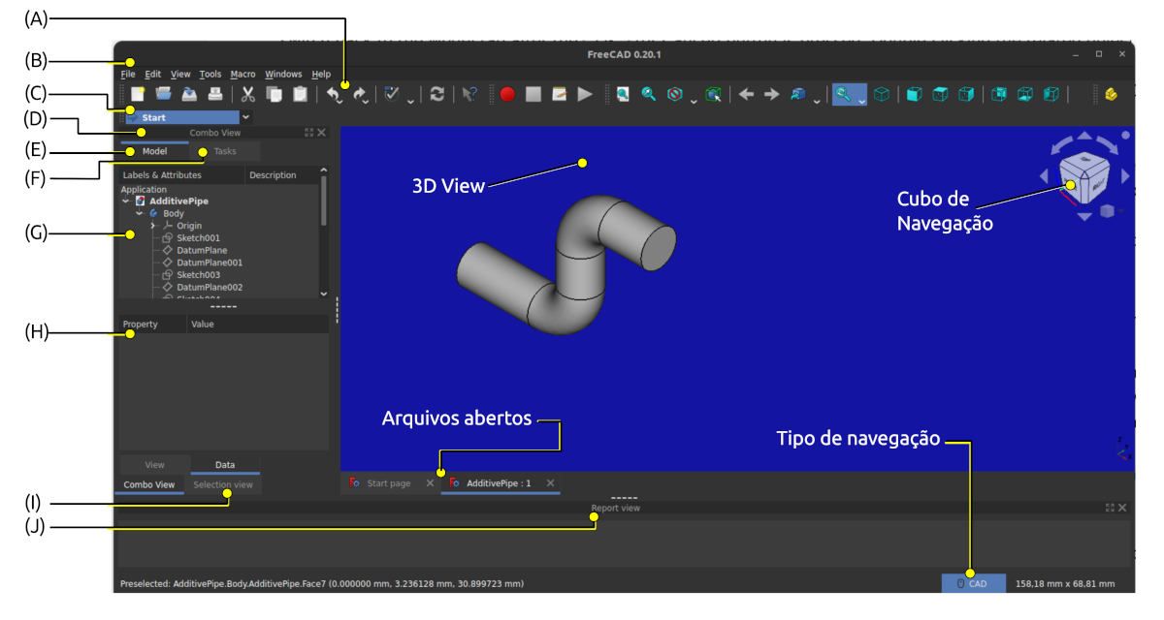This screenshot has height=620, width=1164.
Task: Click the highlighted Sync View magnifier icon
Action: pyautogui.click(x=844, y=94)
